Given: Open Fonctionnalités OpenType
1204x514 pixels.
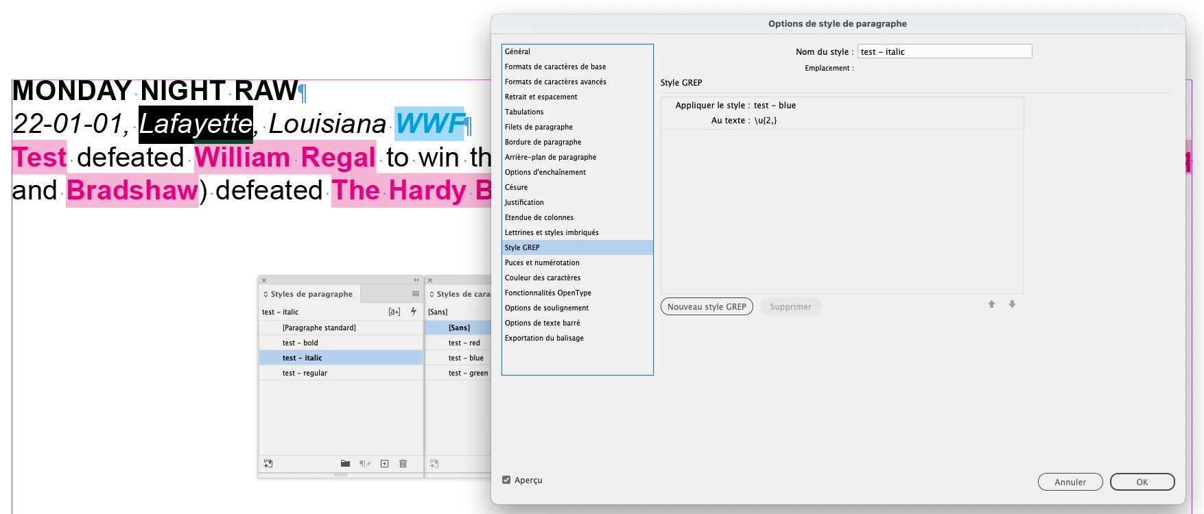Looking at the screenshot, I should click(x=578, y=293).
